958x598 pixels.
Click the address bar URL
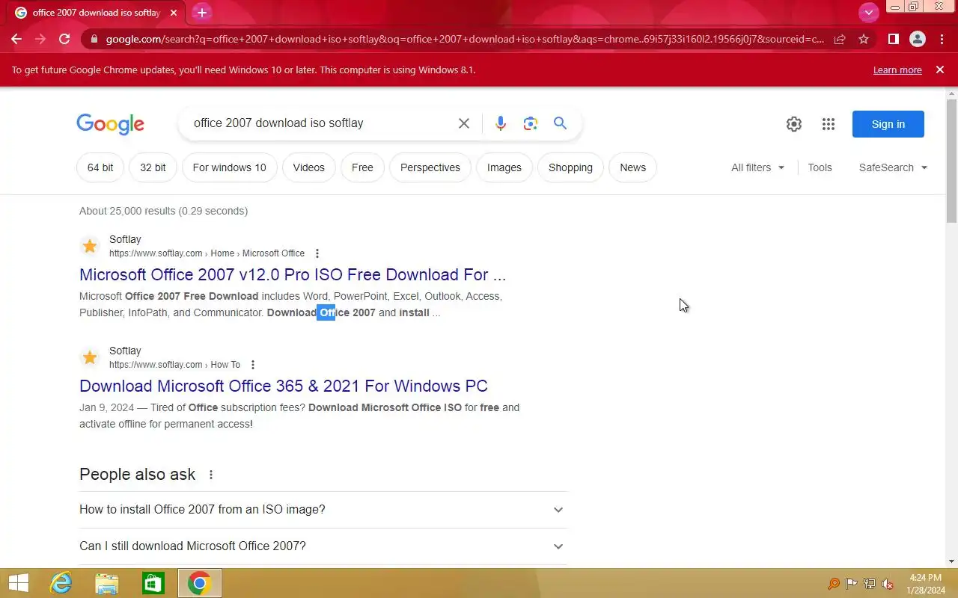(464, 39)
